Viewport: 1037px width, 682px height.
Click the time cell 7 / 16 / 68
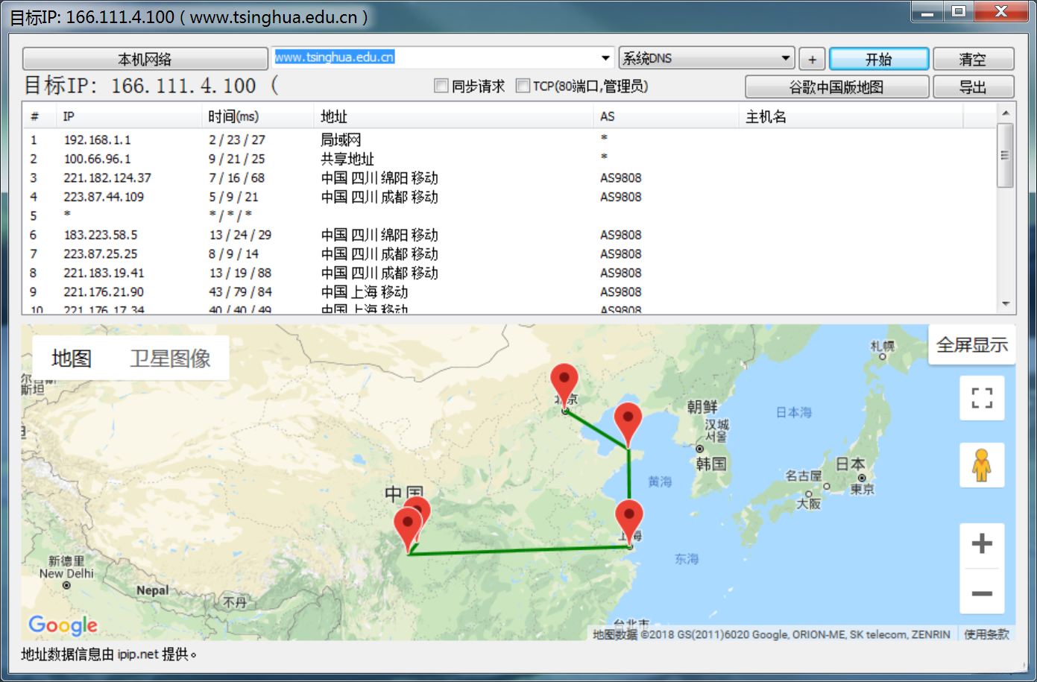pos(237,177)
